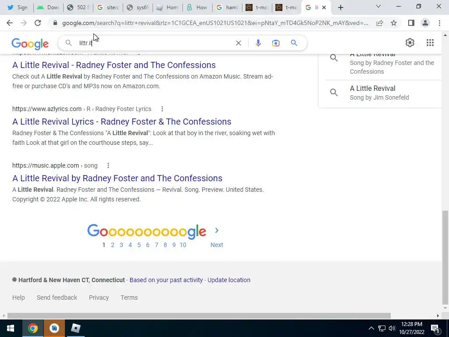This screenshot has height=337, width=449.
Task: Click Send feedback in footer
Action: pyautogui.click(x=57, y=298)
